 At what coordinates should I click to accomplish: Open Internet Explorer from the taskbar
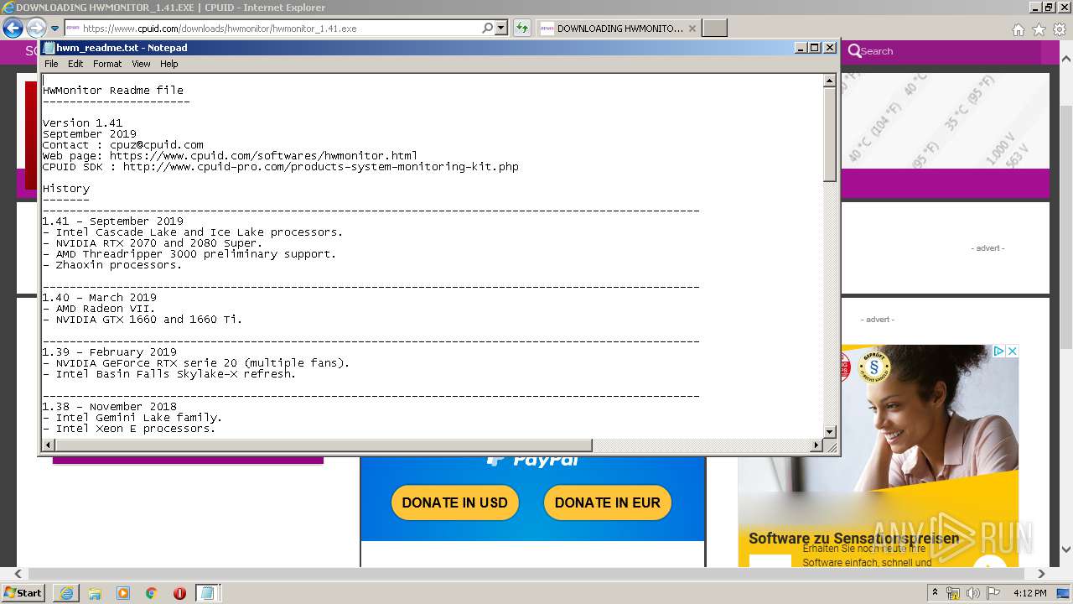coord(66,593)
